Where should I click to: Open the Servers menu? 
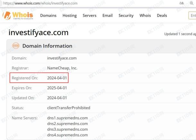90,15
